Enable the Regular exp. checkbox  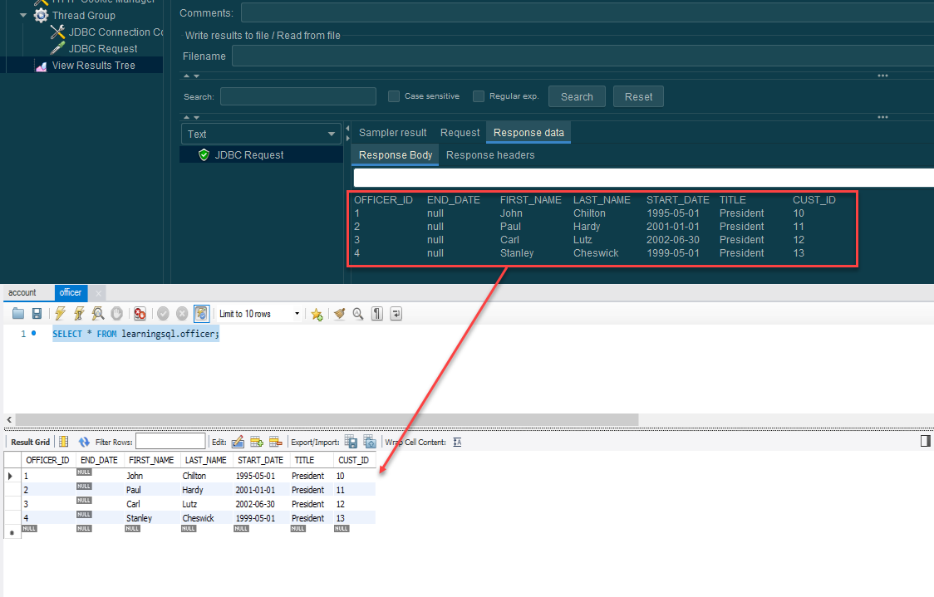pos(479,96)
